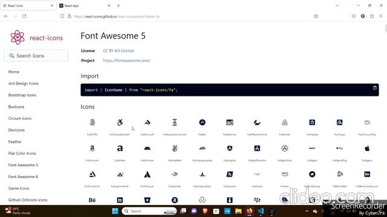Bookmark this page with the star icon
The image size is (387, 217).
click(x=316, y=16)
